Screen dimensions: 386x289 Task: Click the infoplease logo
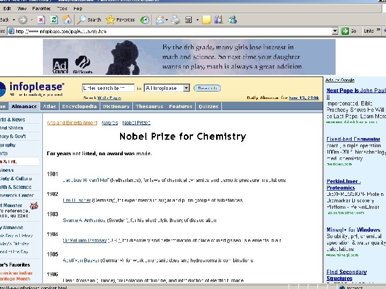tap(33, 89)
